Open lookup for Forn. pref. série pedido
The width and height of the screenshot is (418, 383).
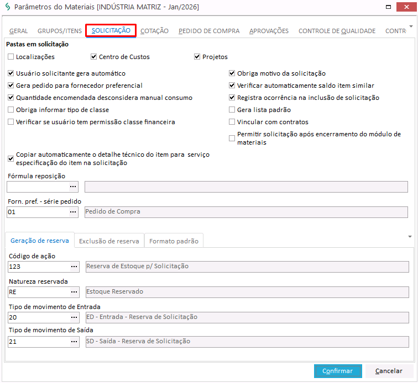(x=73, y=212)
